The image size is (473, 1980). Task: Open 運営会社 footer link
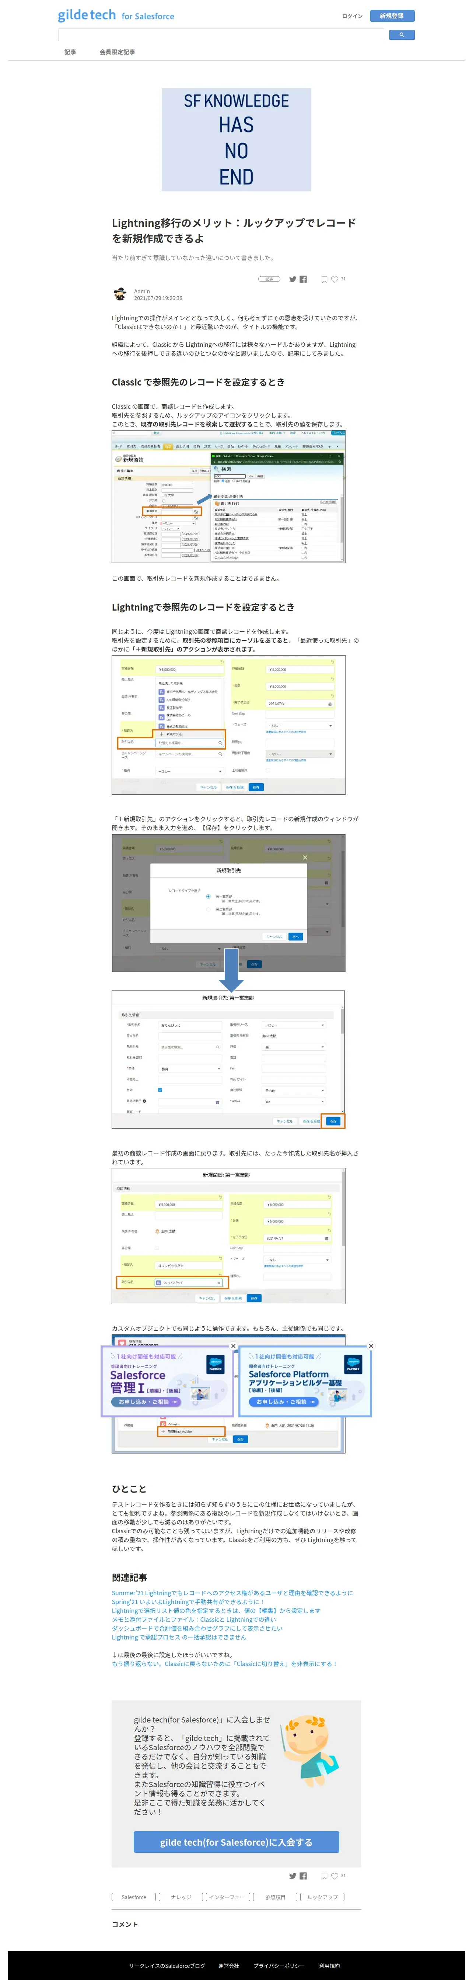pyautogui.click(x=229, y=1965)
